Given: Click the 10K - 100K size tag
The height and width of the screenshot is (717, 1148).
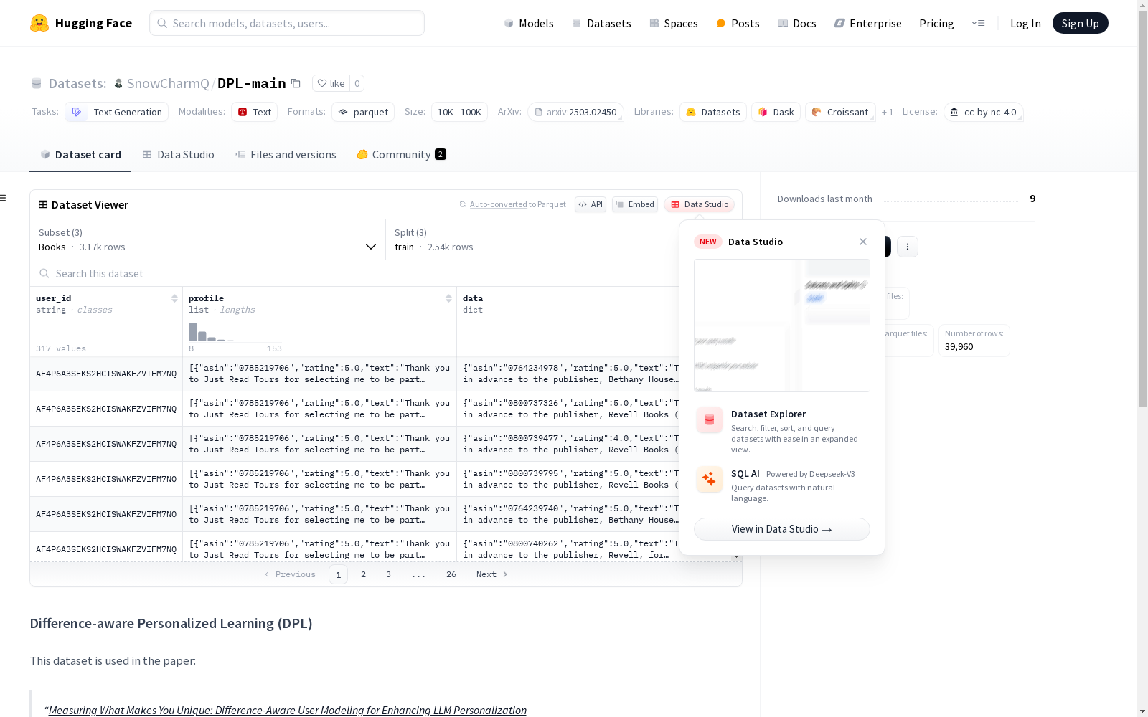Looking at the screenshot, I should [x=459, y=112].
